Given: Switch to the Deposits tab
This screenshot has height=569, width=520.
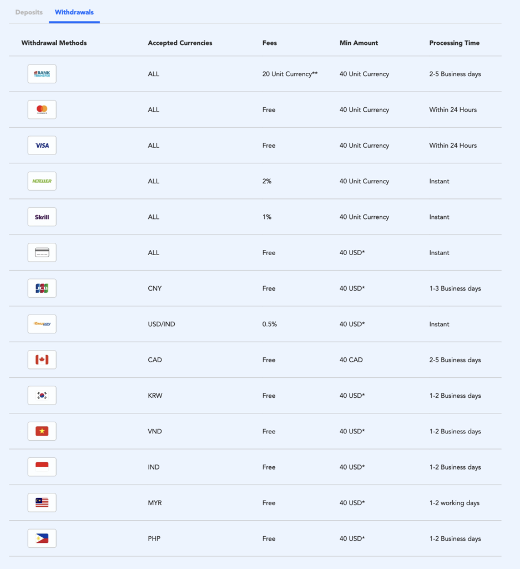Looking at the screenshot, I should (29, 12).
